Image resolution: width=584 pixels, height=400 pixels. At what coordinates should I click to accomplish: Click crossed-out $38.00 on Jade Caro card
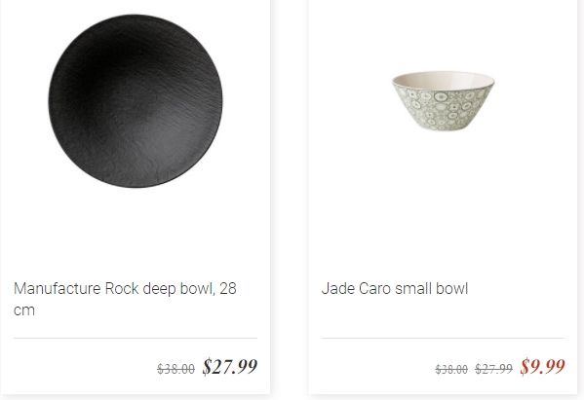451,369
